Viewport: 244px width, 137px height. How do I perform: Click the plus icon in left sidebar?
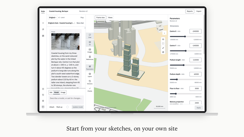[43, 23]
